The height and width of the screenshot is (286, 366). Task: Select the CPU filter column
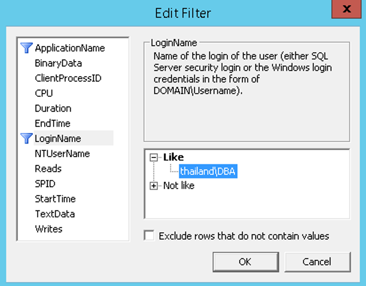[x=44, y=94]
